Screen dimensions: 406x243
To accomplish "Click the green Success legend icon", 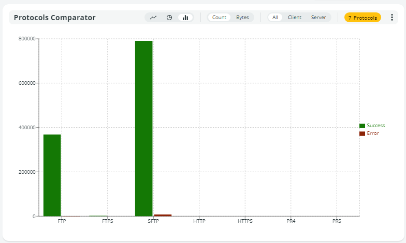I will 362,126.
